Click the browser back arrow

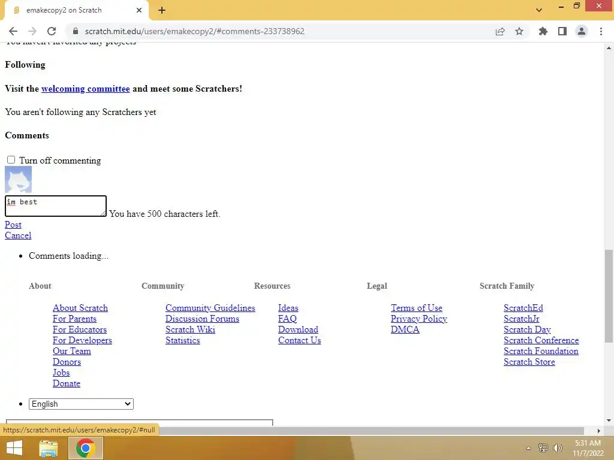[13, 31]
